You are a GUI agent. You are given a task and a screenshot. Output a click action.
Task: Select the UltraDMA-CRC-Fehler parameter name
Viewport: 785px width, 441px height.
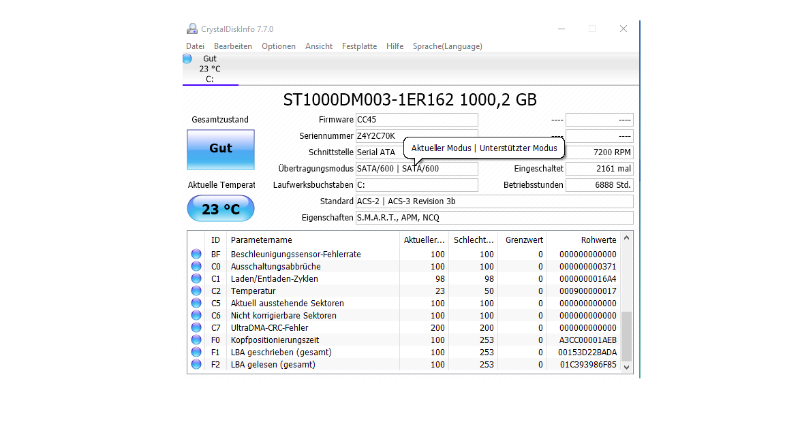[x=269, y=327]
